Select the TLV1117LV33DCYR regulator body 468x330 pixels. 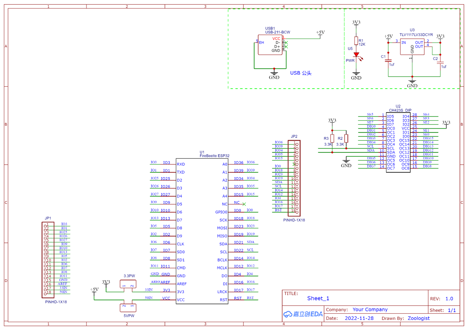pyautogui.click(x=412, y=47)
